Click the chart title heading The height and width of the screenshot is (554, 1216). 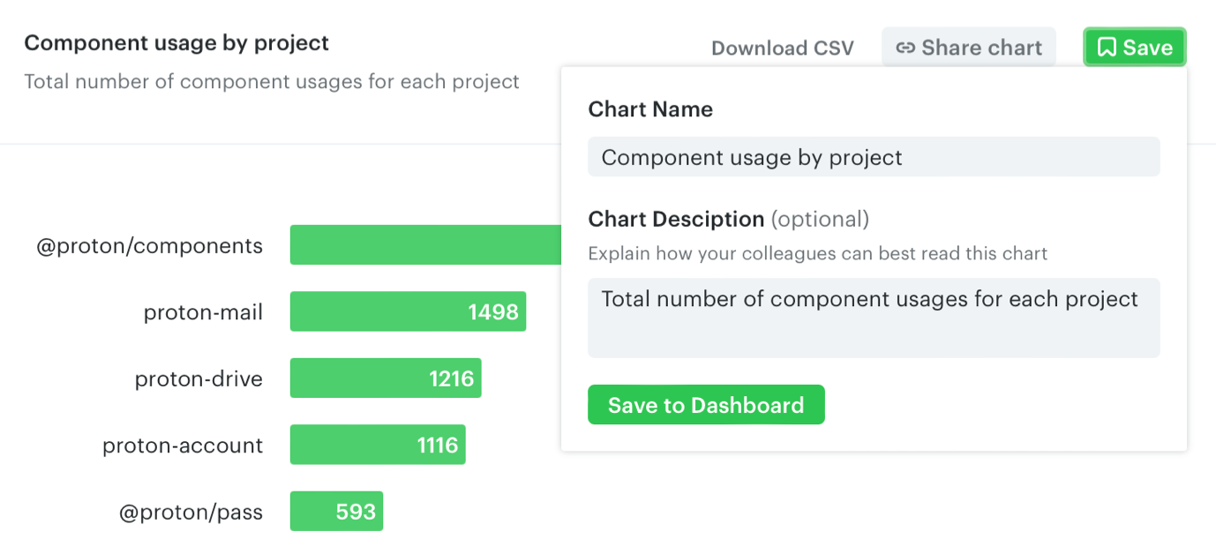coord(176,42)
